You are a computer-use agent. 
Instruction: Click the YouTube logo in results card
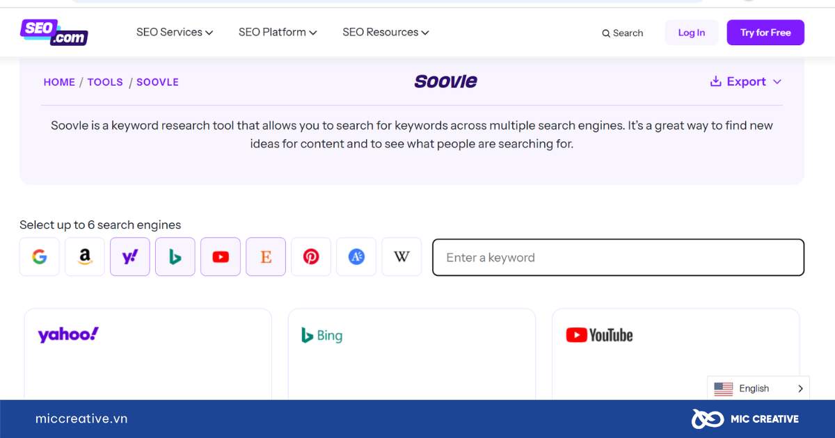tap(599, 335)
